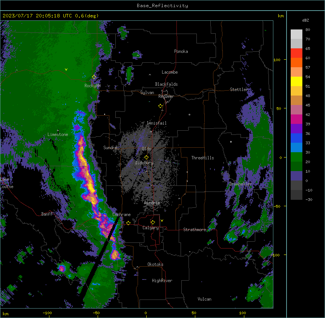325x318 pixels.
Task: Pick the blue 33–36 dBZ legend swatch
Action: tap(296, 138)
